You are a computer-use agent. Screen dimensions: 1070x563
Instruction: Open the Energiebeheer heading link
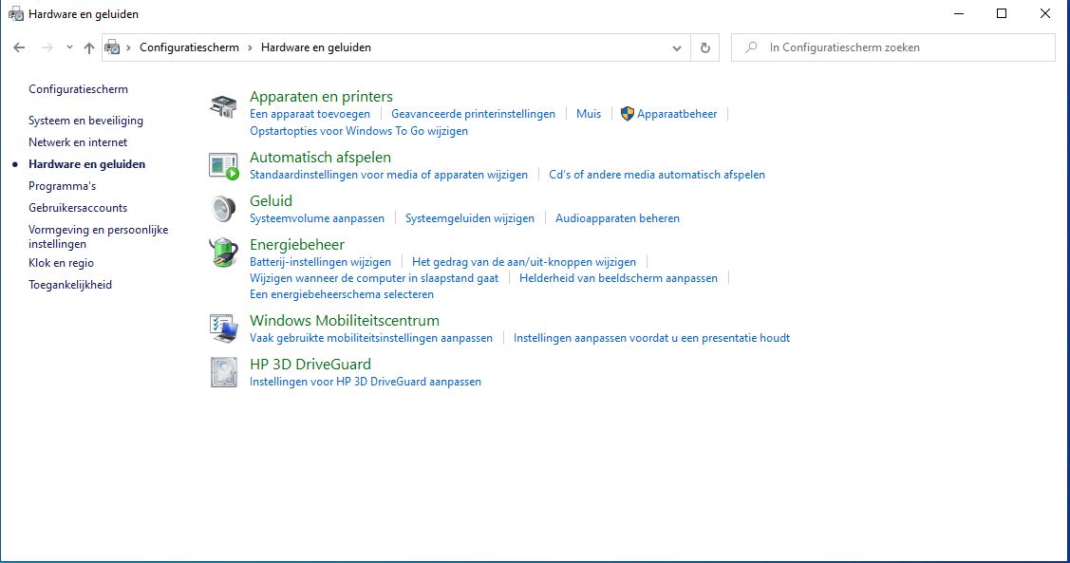[x=297, y=245]
